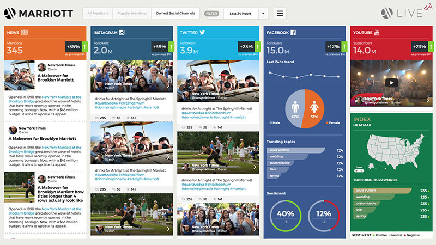The image size is (436, 245).
Task: Click the lawn bowling thumbnail in third news item
Action: tap(19, 187)
